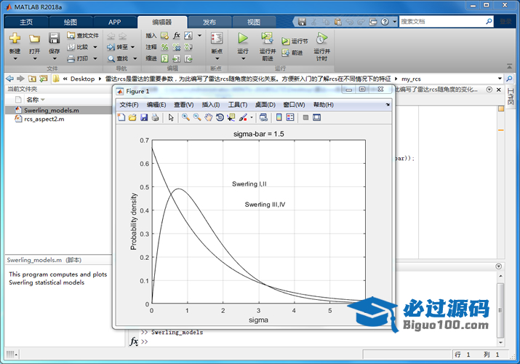Screen dimensions: 520x364
Task: Toggle the Pan hand tool in Figure 1
Action: point(208,117)
